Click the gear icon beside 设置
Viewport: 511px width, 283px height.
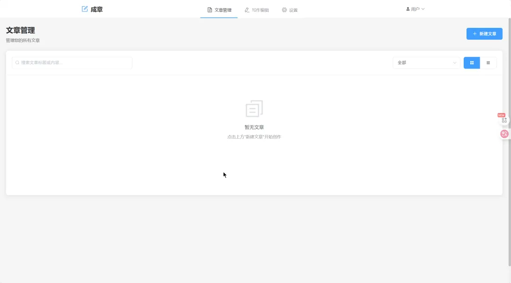click(284, 10)
